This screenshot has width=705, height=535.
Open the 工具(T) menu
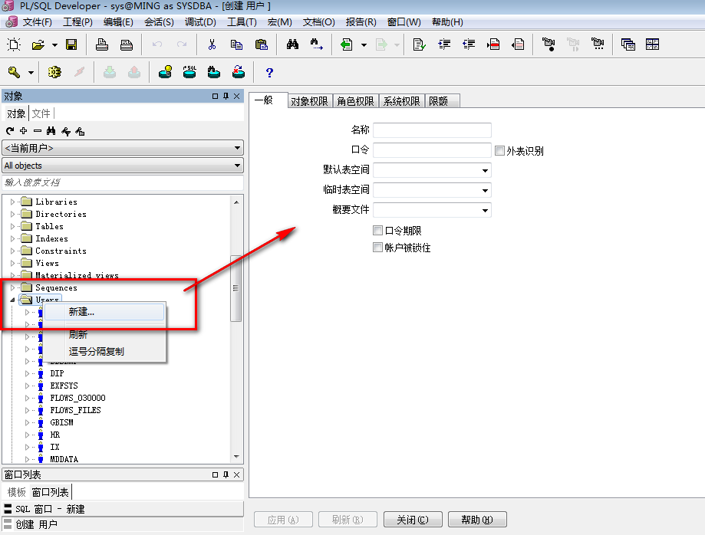(x=242, y=22)
